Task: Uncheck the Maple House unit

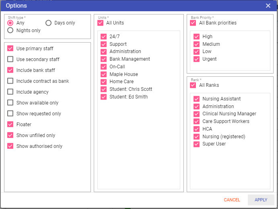Action: 104,74
